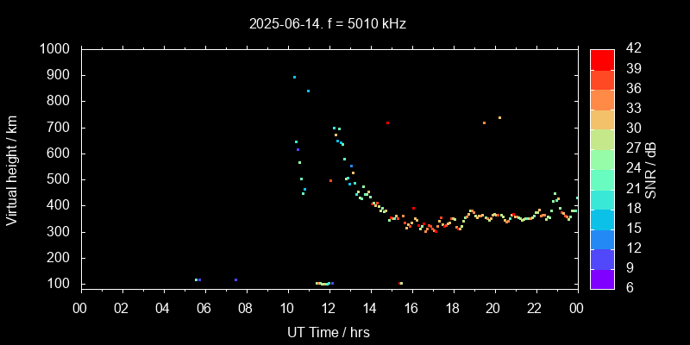Click the 'SNR / dB' colorbar label

[651, 169]
